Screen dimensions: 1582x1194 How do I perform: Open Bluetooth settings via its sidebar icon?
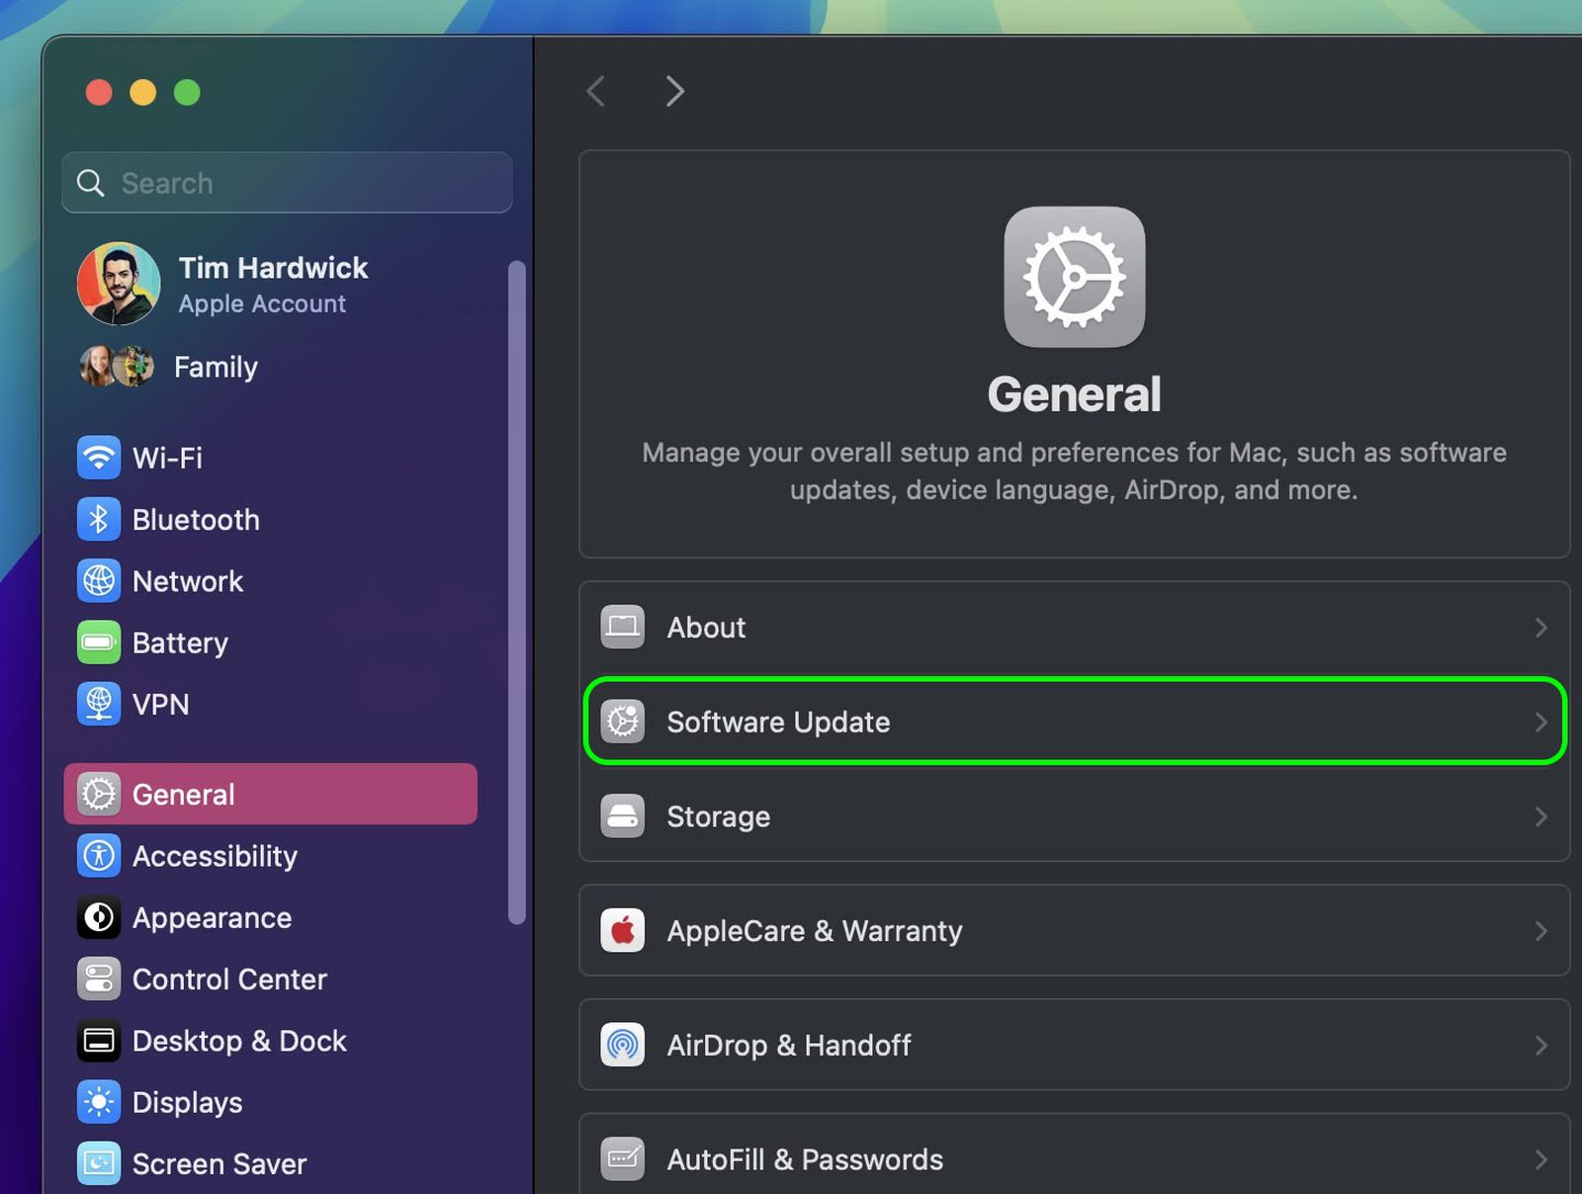(99, 519)
